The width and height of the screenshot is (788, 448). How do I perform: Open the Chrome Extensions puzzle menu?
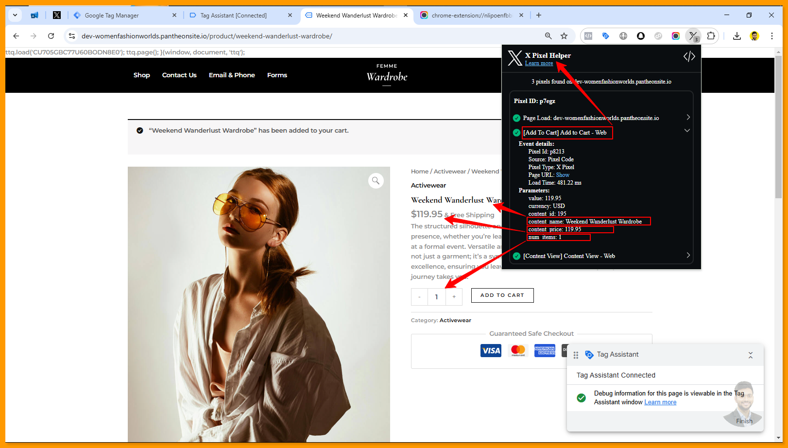(711, 36)
